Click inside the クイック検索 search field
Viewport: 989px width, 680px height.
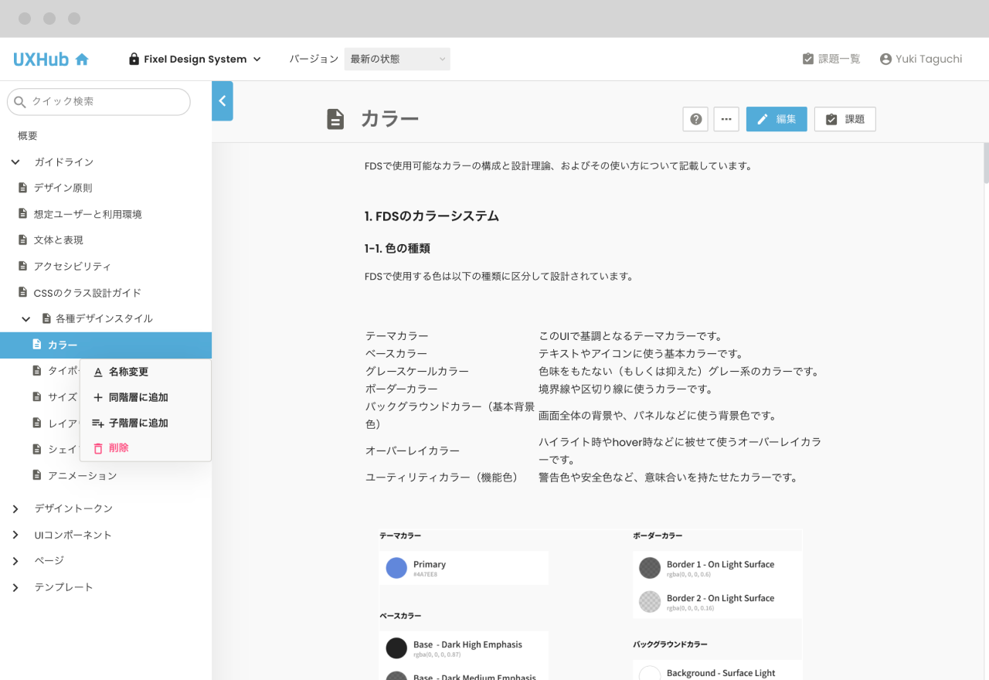(100, 101)
